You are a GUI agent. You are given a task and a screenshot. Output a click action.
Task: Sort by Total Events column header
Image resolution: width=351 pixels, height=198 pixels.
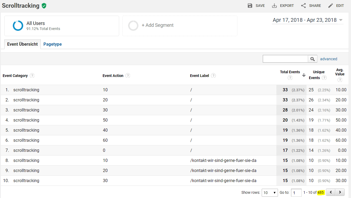[x=290, y=72]
